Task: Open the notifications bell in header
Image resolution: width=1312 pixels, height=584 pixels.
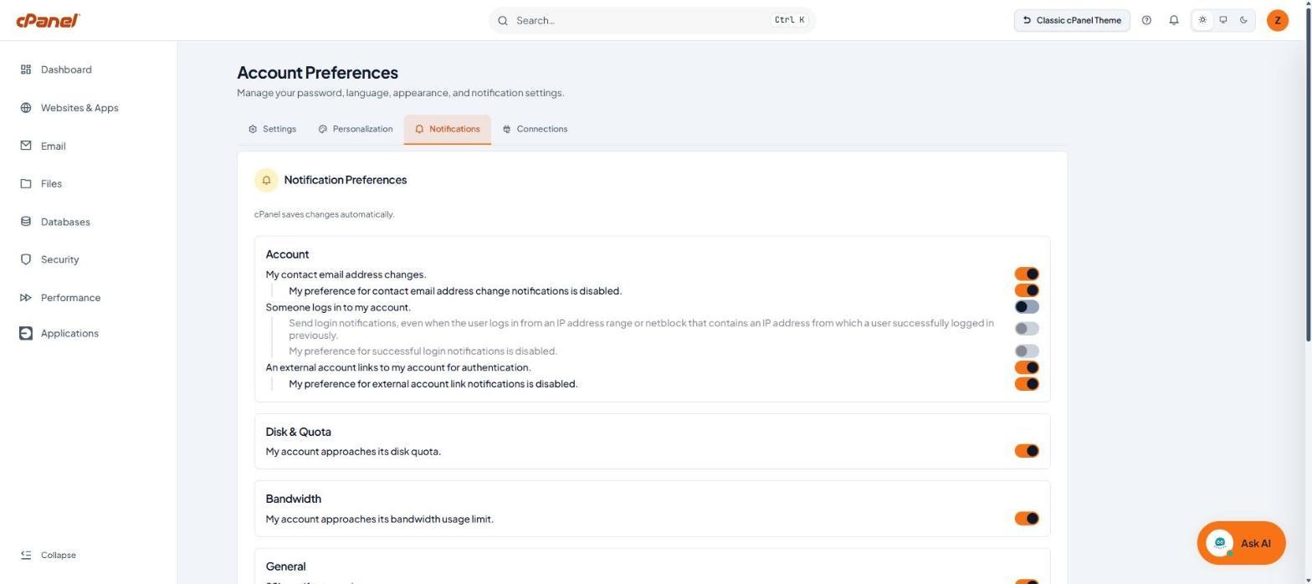Action: point(1174,20)
